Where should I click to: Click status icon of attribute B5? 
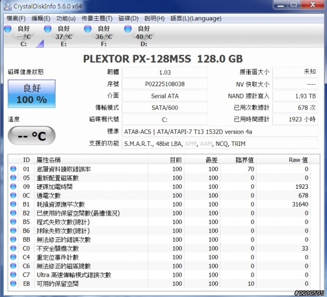point(13,221)
